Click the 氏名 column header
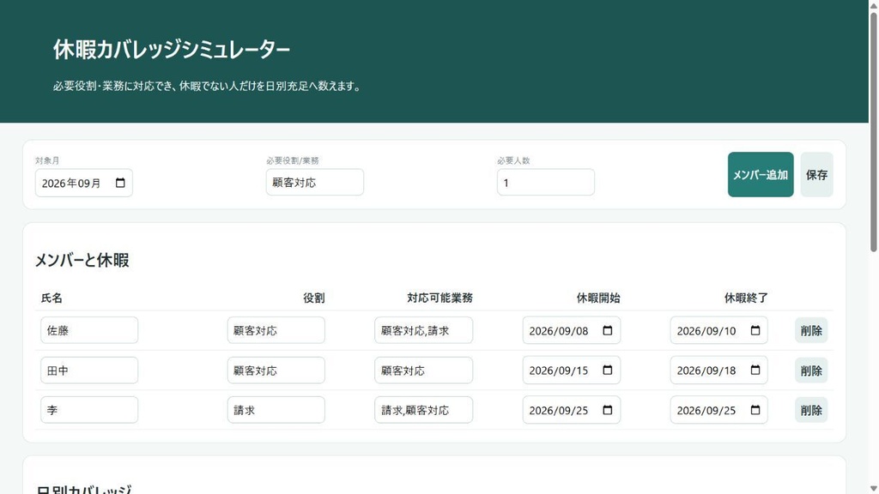 click(52, 298)
